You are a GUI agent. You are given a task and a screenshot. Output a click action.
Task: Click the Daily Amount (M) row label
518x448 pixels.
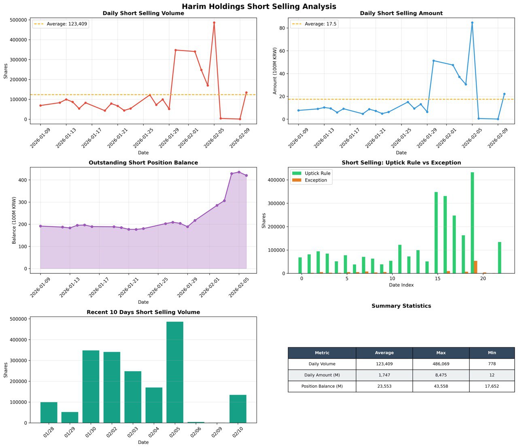point(322,375)
